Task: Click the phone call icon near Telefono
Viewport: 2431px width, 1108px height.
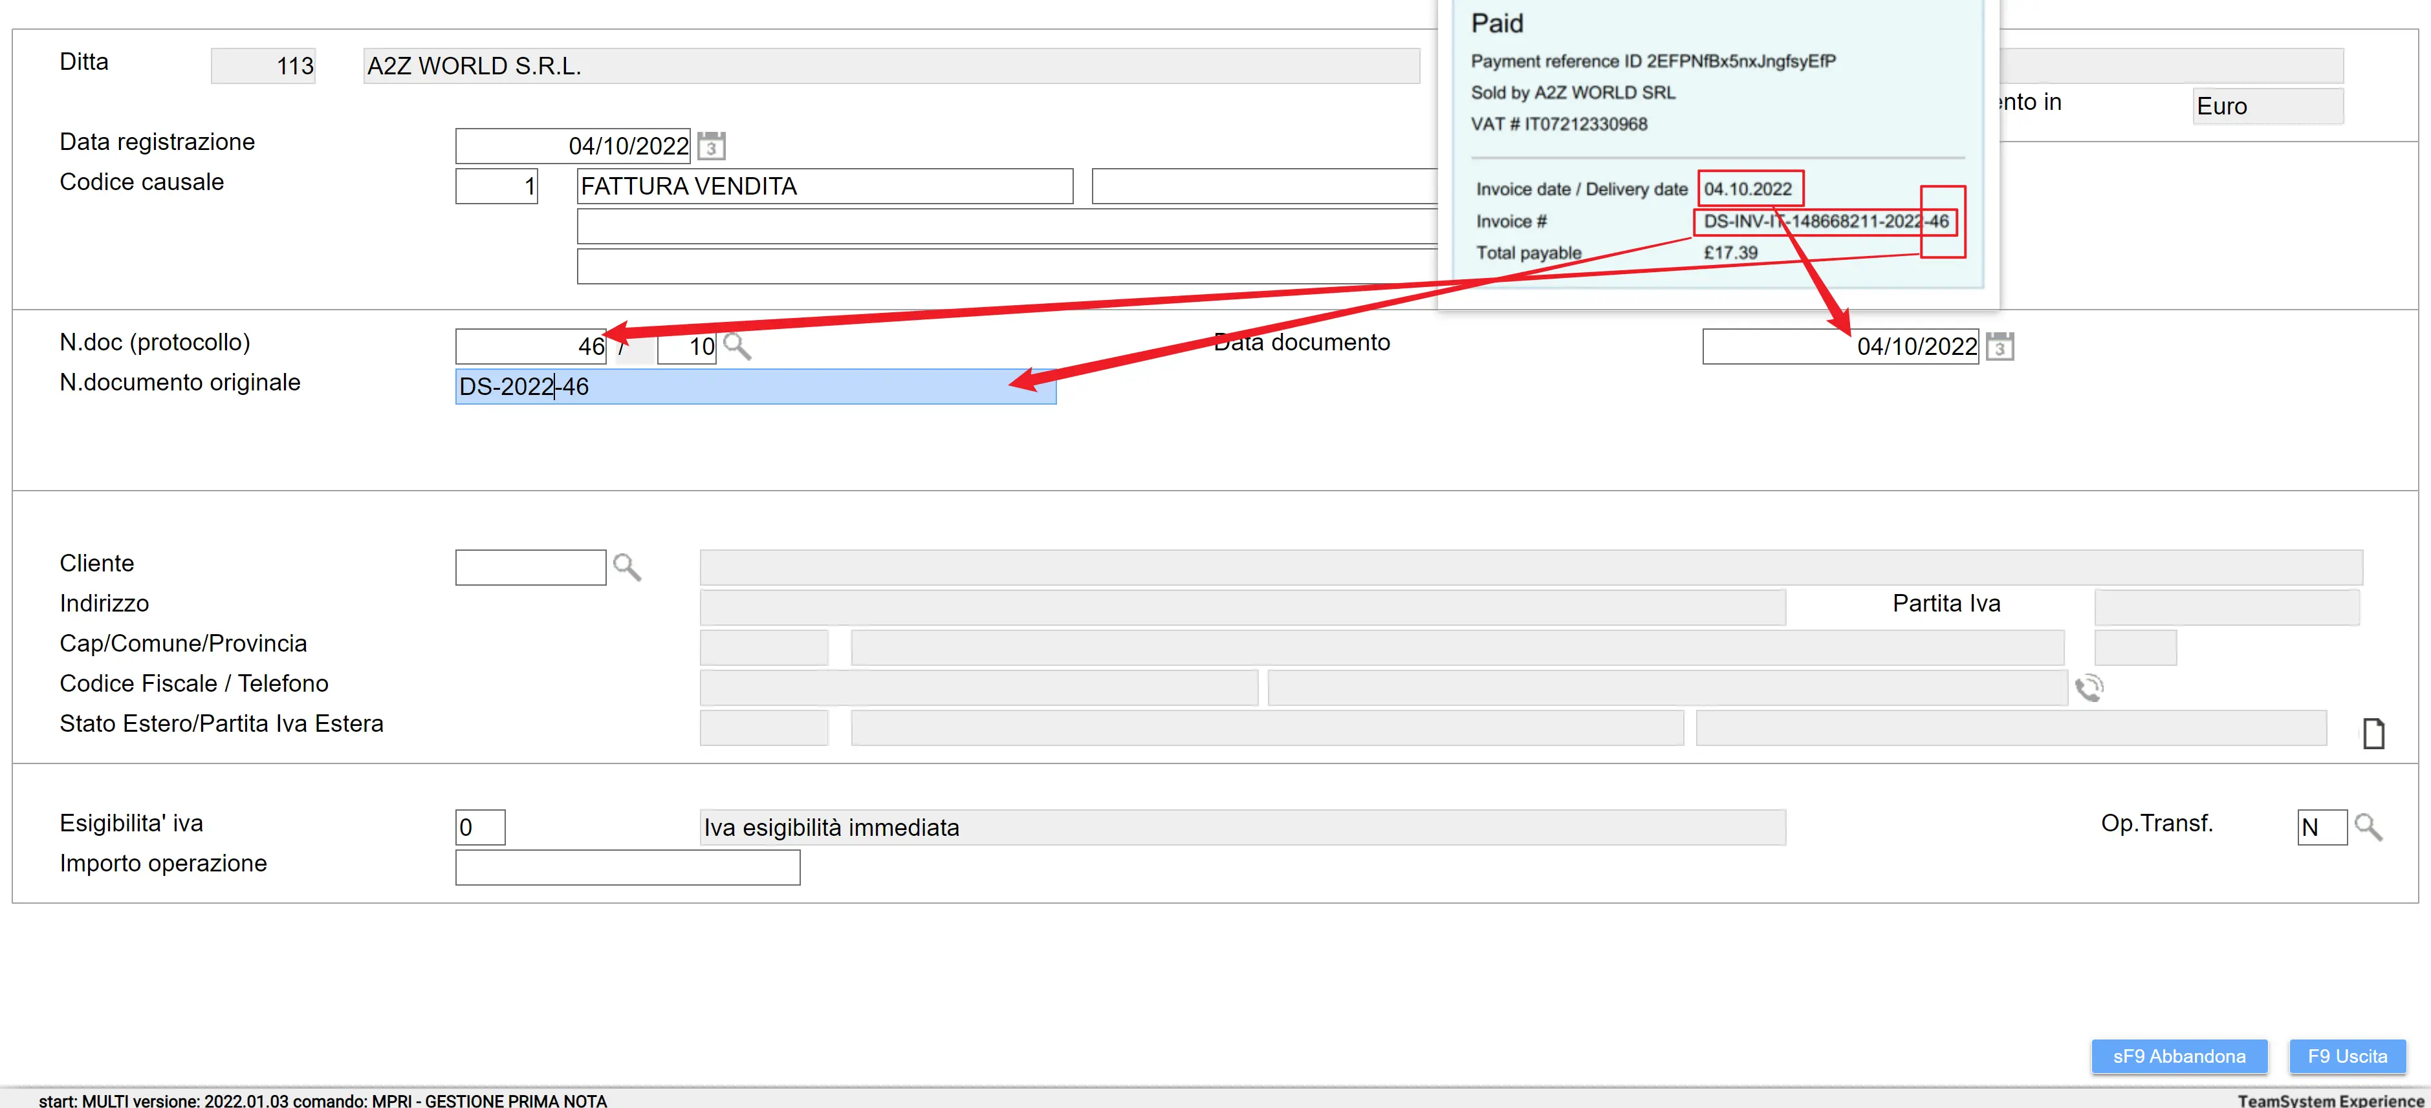Action: pyautogui.click(x=2089, y=687)
